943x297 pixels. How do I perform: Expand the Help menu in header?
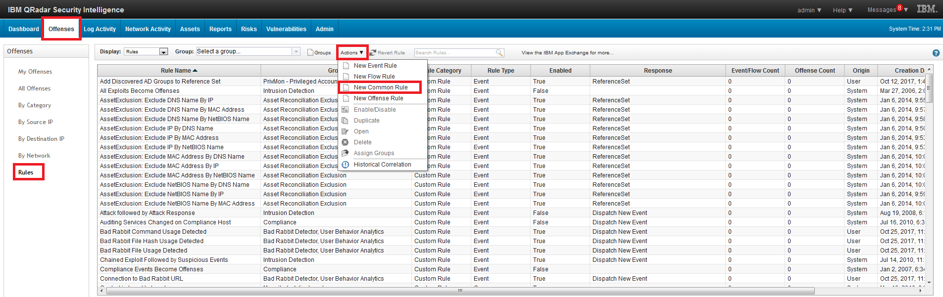coord(843,10)
